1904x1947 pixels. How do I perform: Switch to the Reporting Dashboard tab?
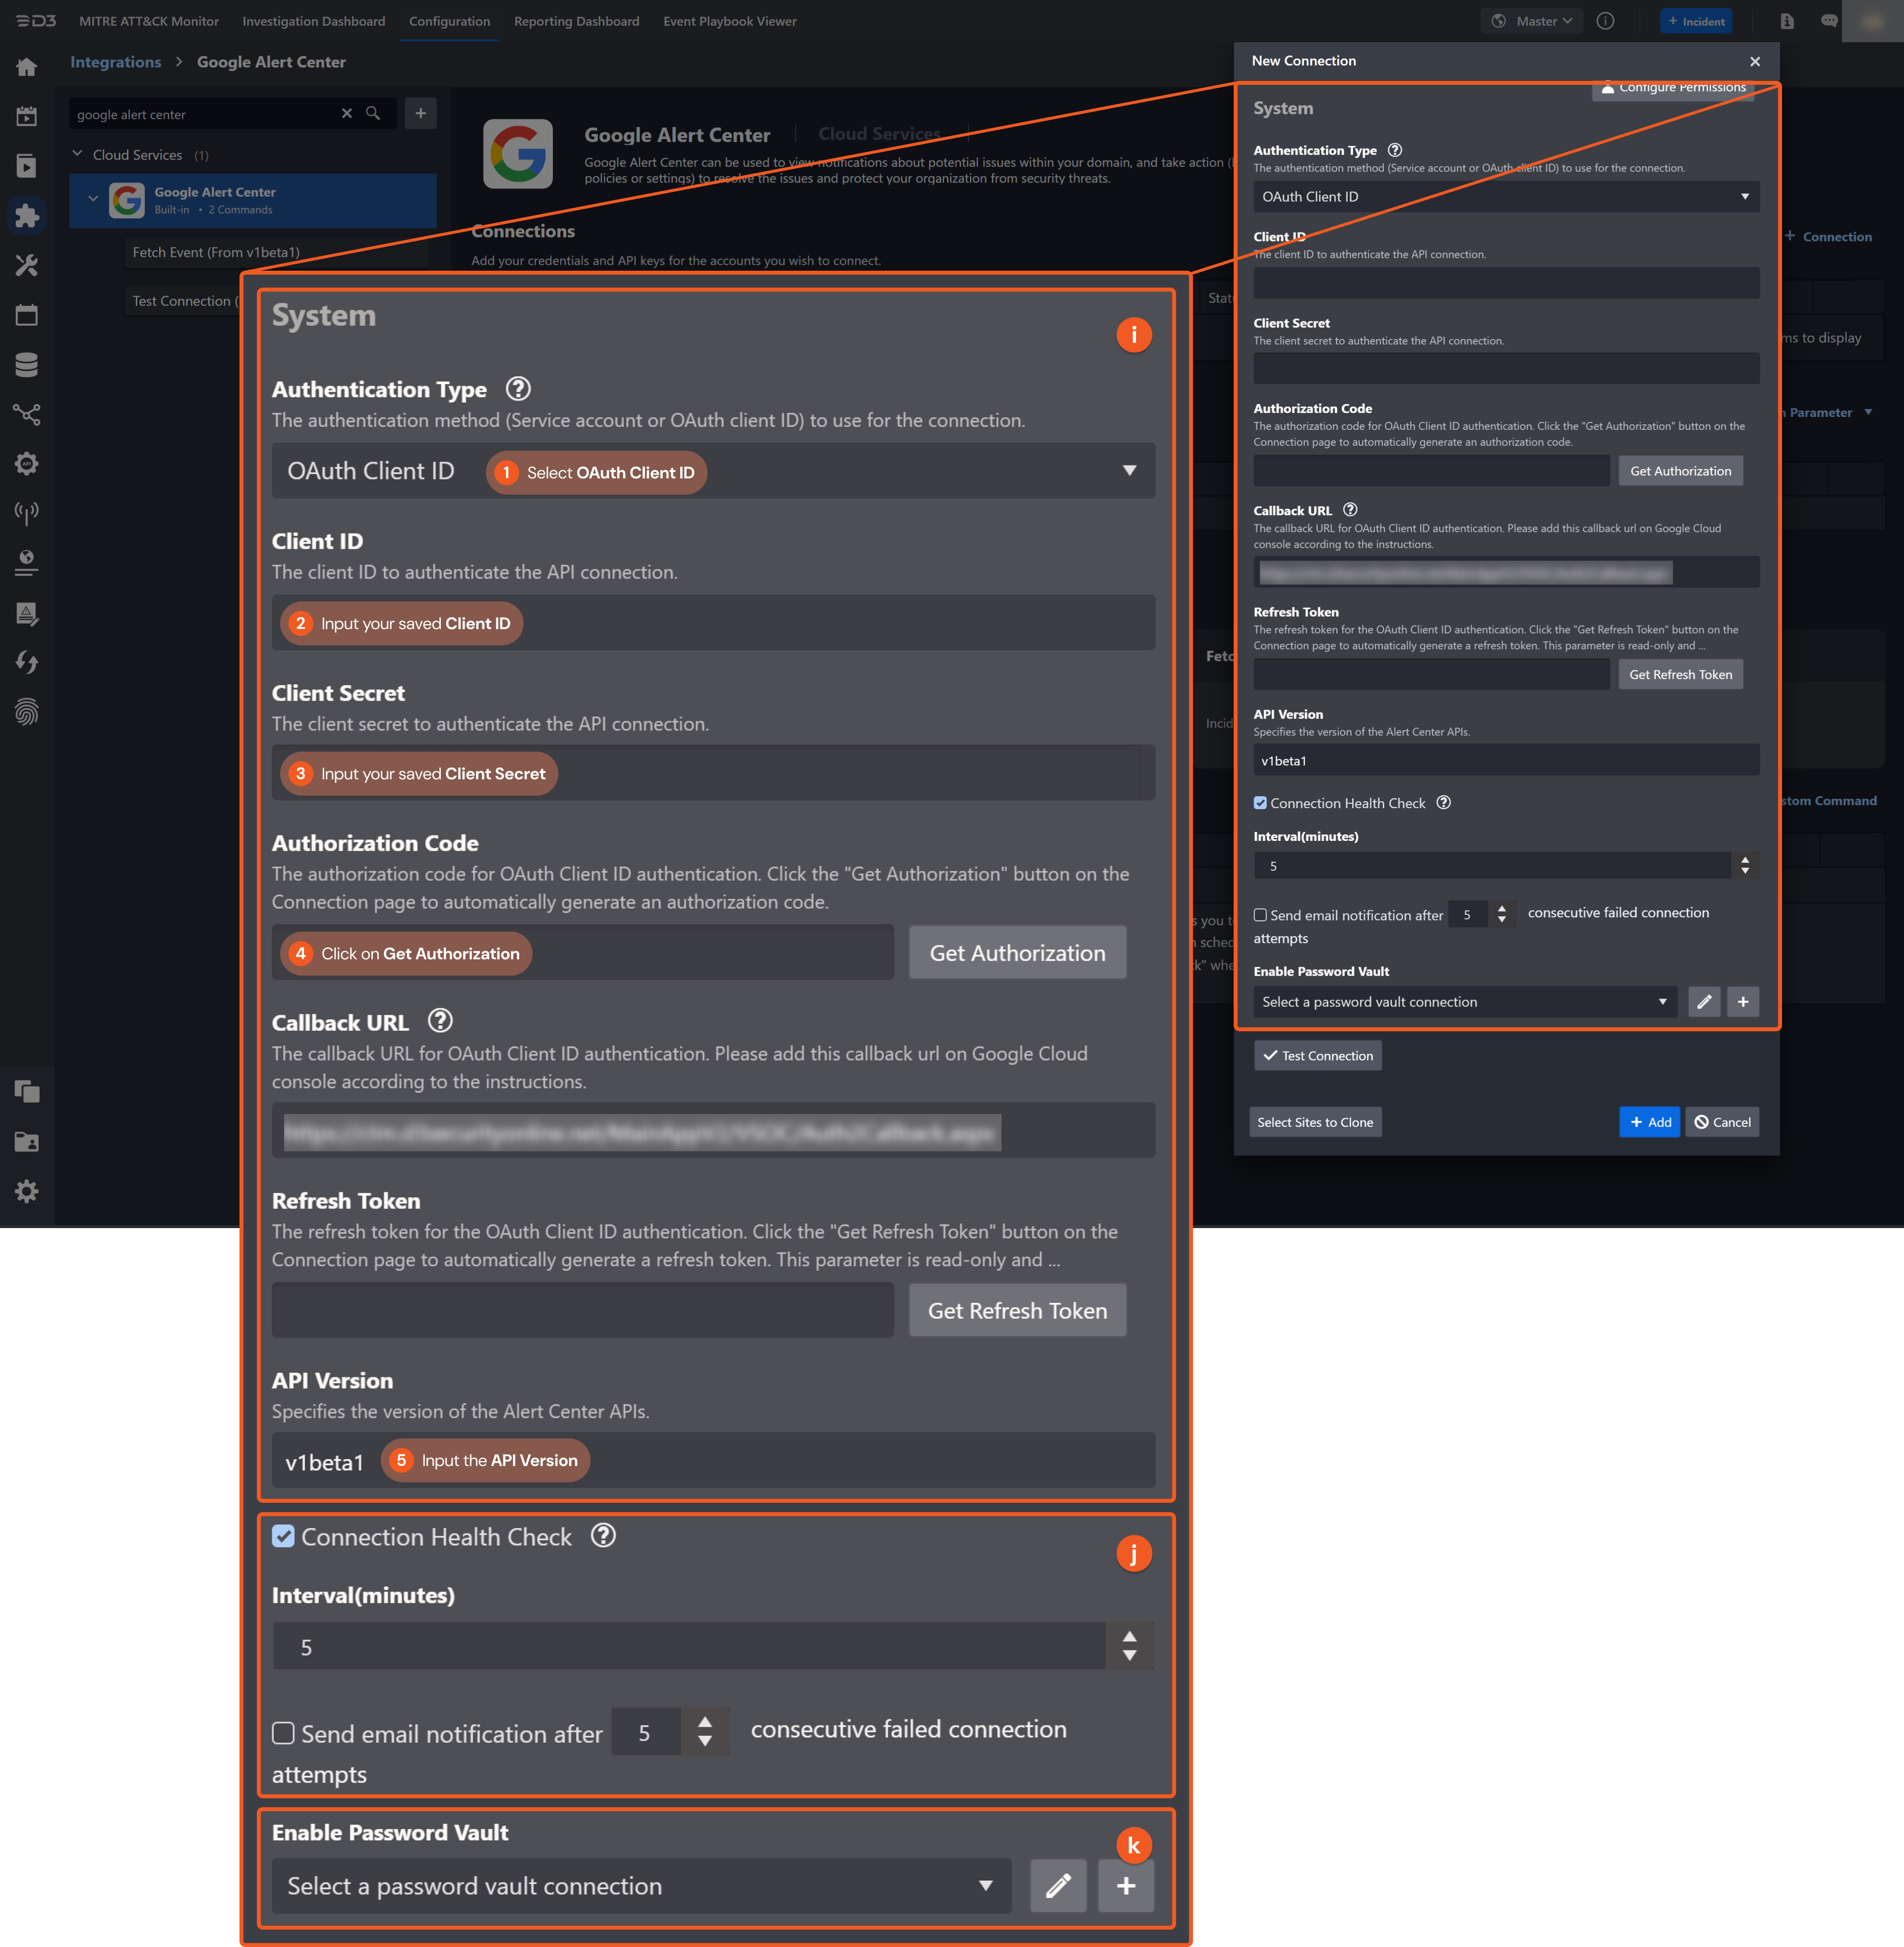point(576,21)
